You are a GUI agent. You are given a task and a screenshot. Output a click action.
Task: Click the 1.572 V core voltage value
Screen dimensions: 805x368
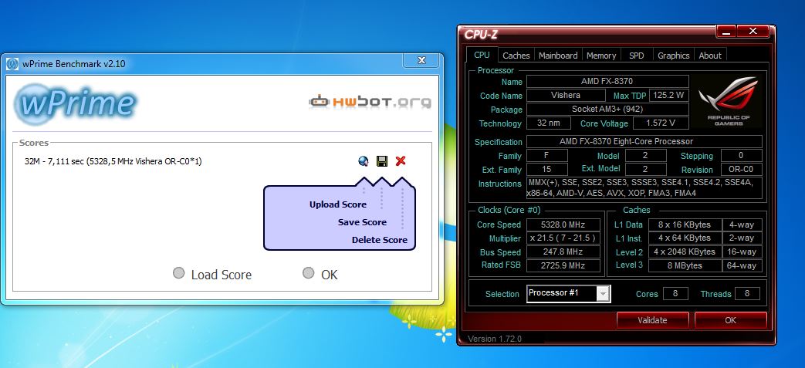click(661, 123)
